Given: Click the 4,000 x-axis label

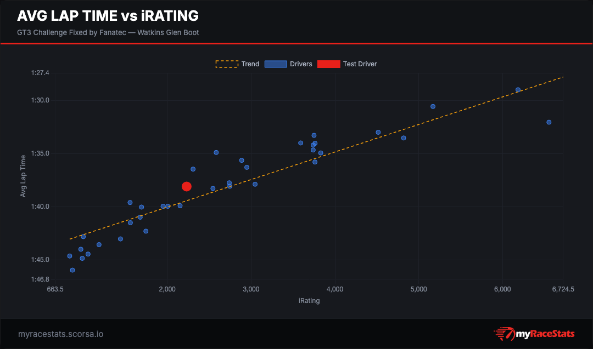Looking at the screenshot, I should 335,289.
